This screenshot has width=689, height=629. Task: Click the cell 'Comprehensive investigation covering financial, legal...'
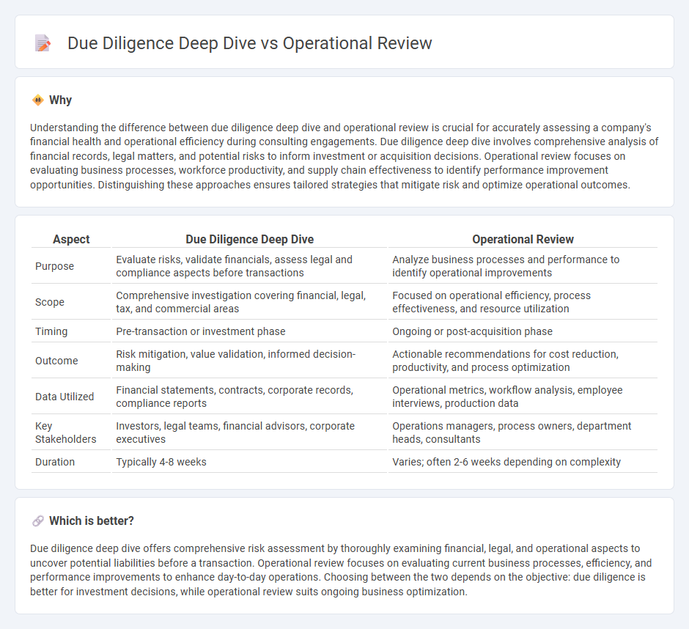pyautogui.click(x=250, y=302)
